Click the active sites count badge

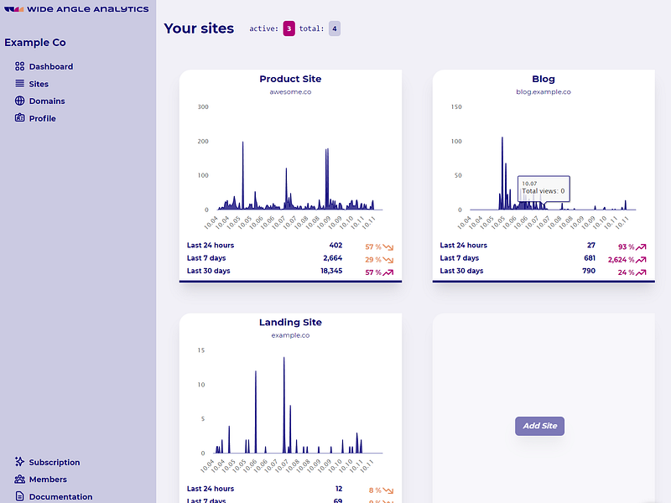point(288,28)
